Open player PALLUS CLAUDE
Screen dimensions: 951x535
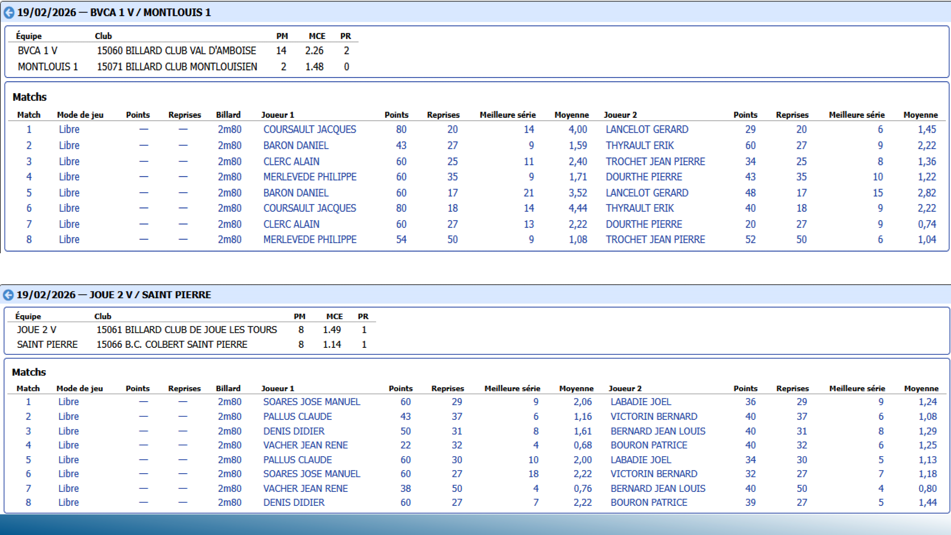tap(297, 416)
